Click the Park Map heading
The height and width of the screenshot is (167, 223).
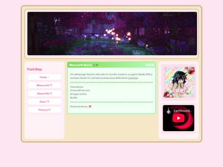coord(34,69)
